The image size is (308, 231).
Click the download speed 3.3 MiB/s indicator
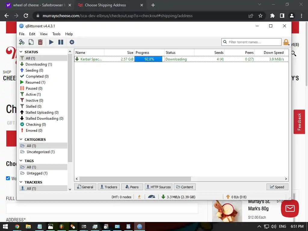click(x=178, y=197)
